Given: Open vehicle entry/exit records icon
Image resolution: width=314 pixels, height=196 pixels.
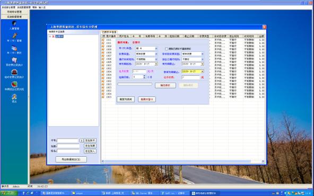Looking at the screenshot, I should pos(14,84).
